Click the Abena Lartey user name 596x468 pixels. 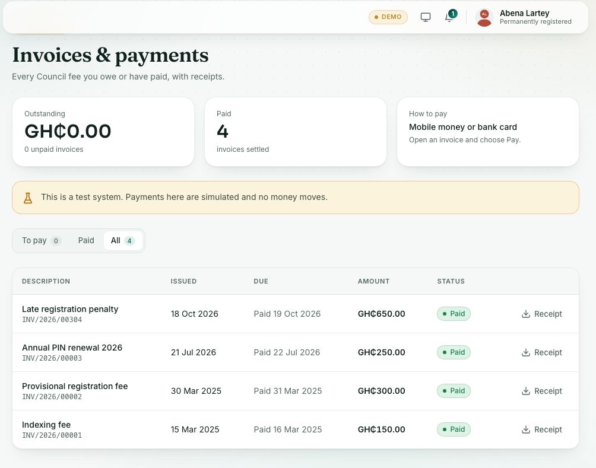[x=525, y=13]
